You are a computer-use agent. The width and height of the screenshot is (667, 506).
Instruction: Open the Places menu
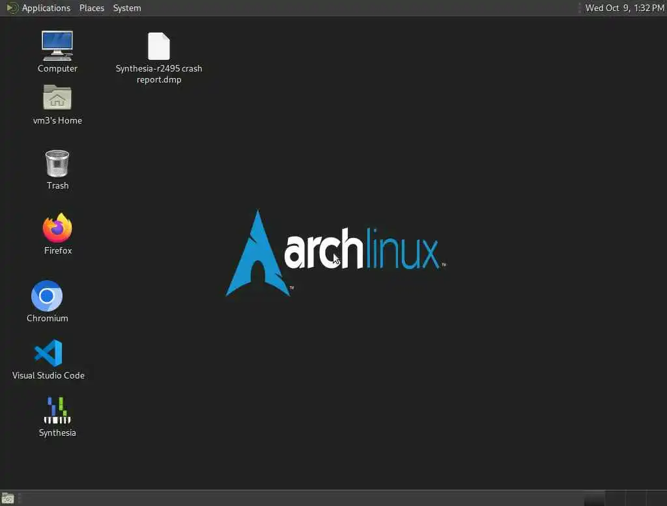click(x=92, y=8)
